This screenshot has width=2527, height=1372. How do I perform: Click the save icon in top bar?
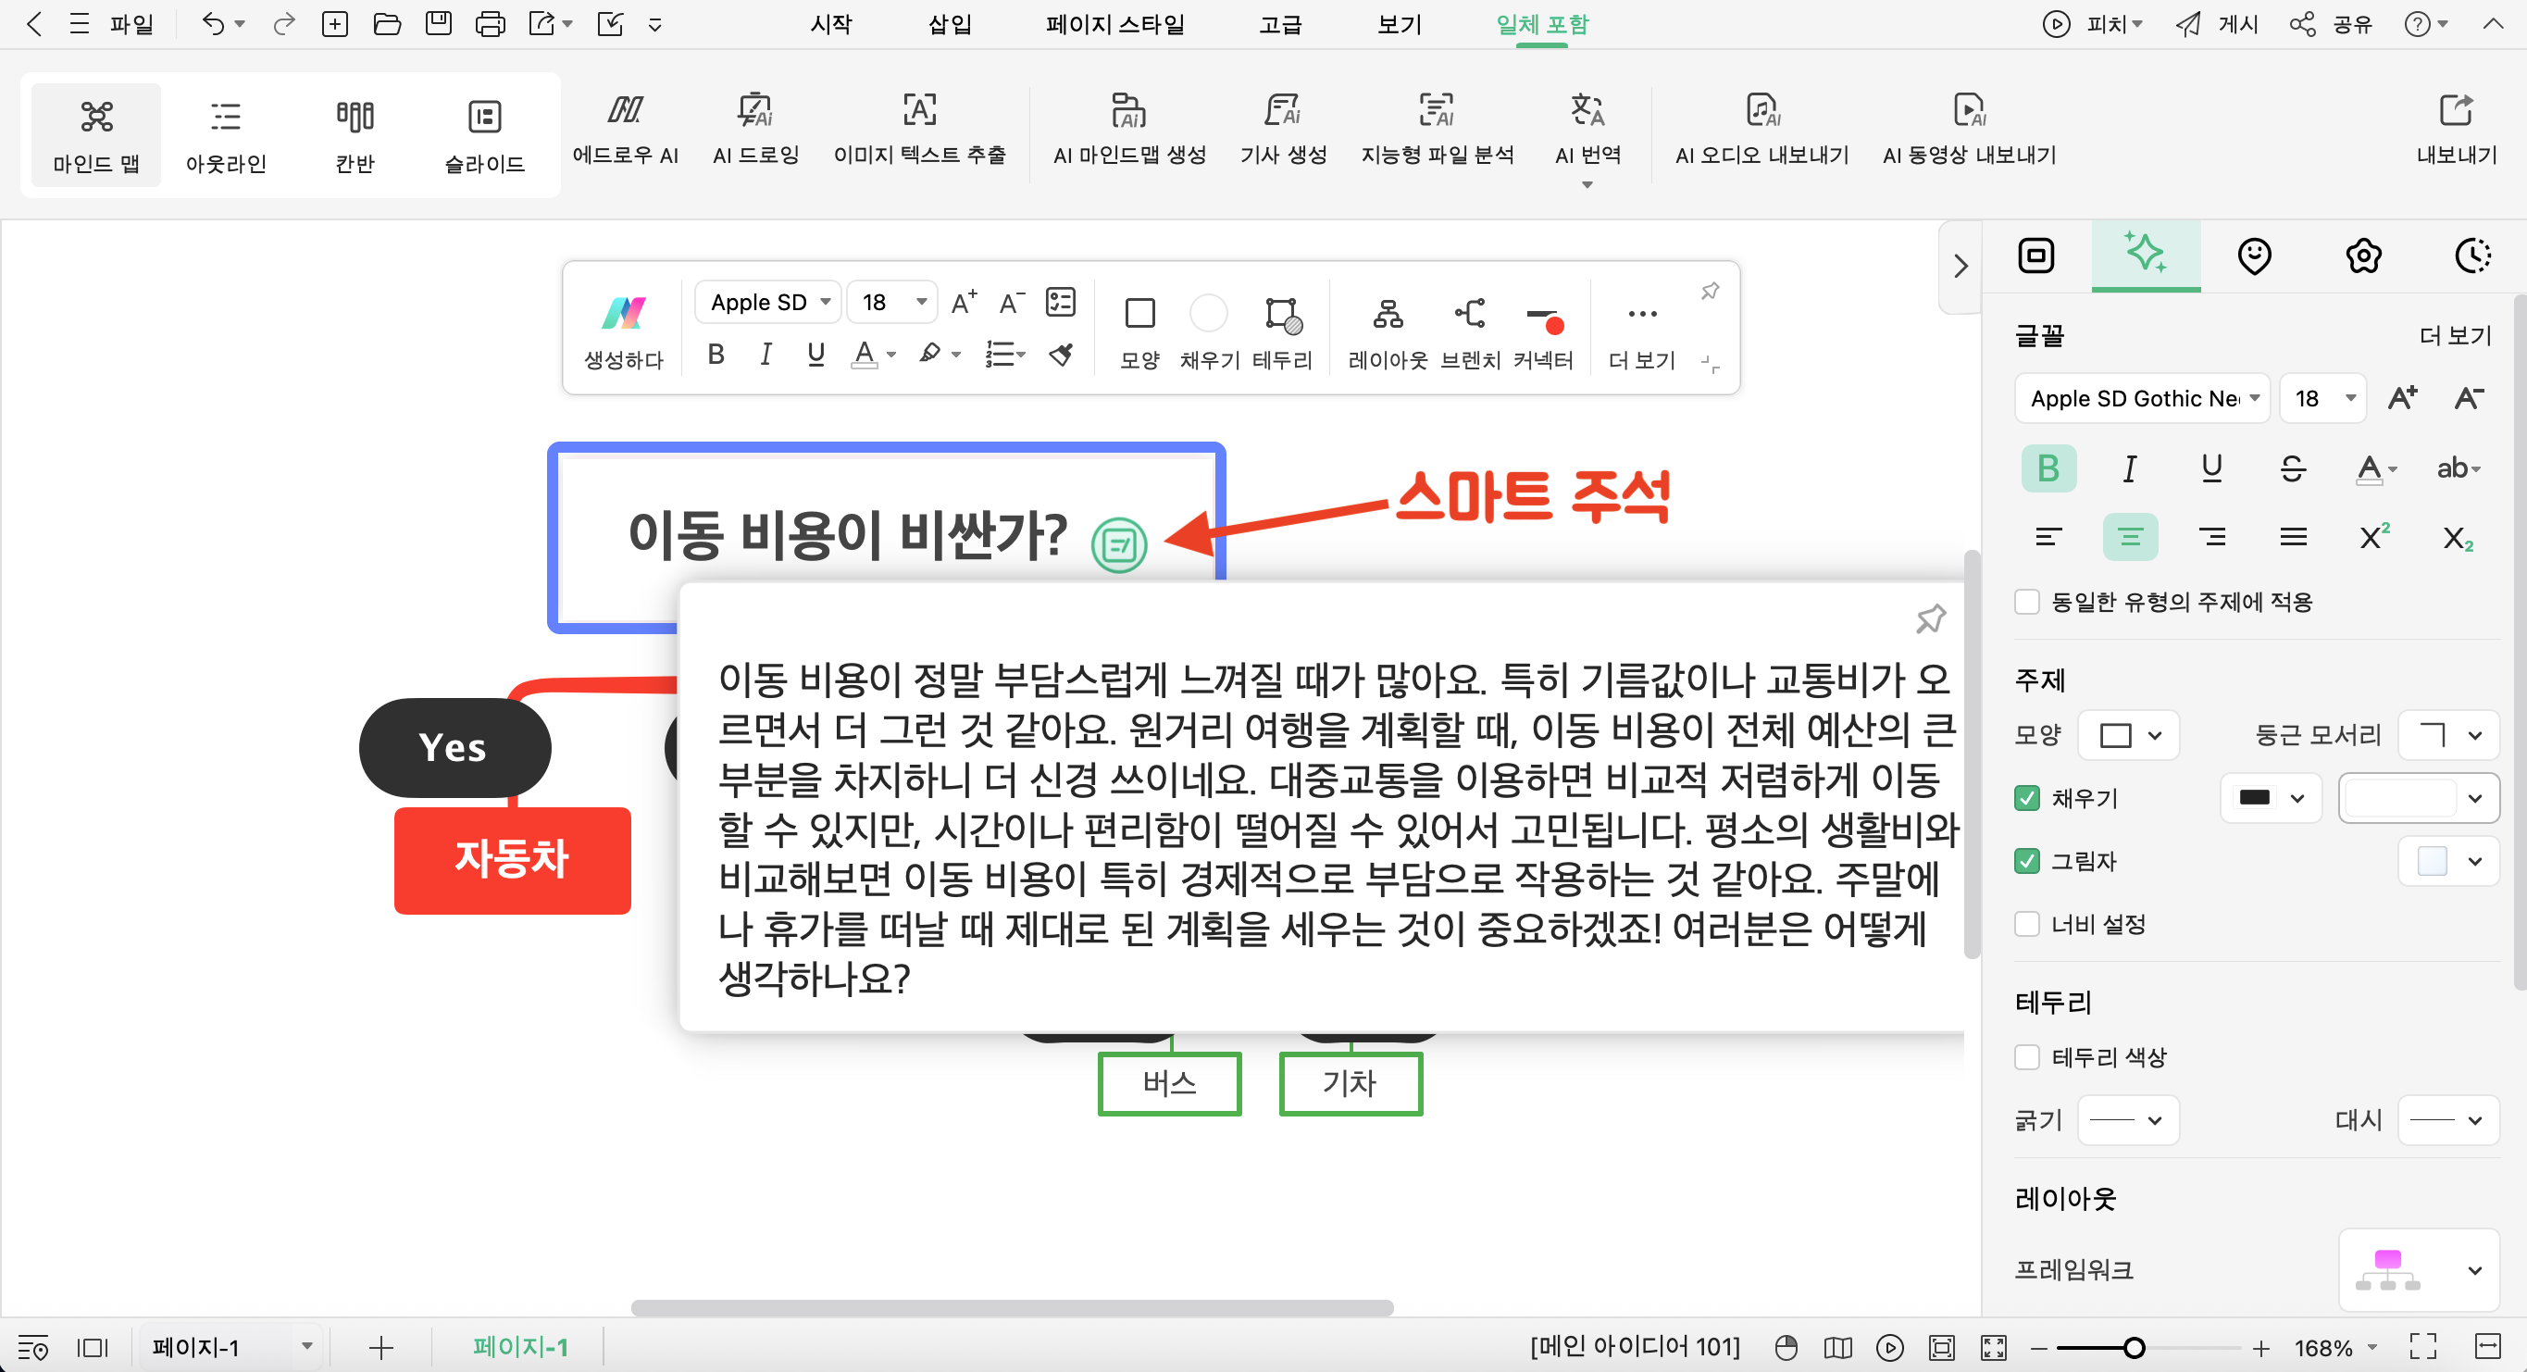pyautogui.click(x=438, y=23)
